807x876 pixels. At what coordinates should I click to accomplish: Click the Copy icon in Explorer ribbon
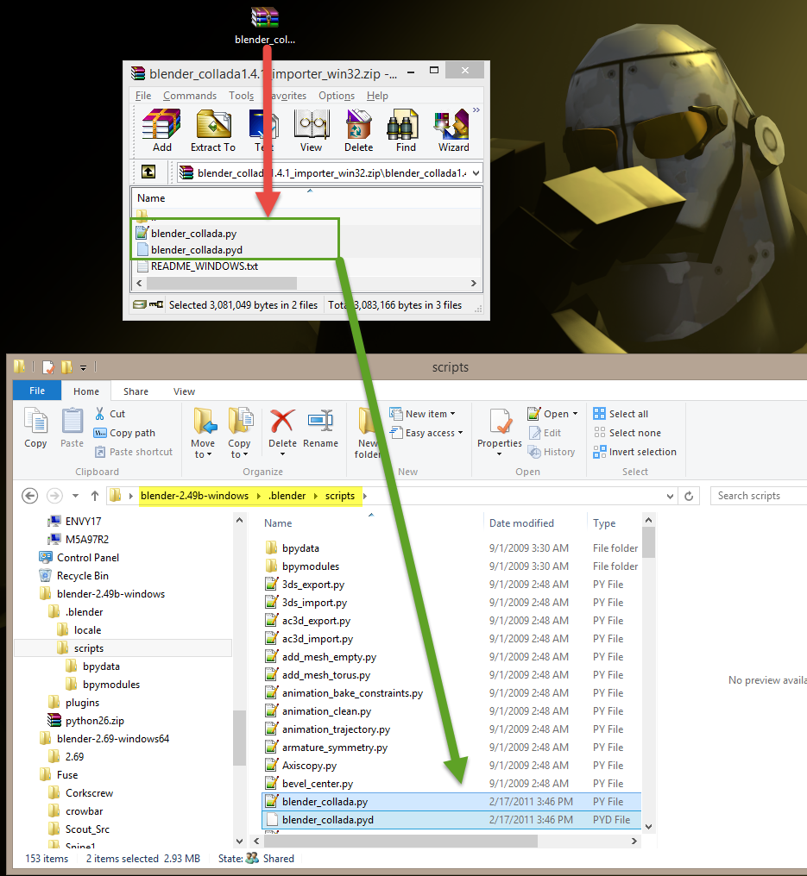point(35,428)
